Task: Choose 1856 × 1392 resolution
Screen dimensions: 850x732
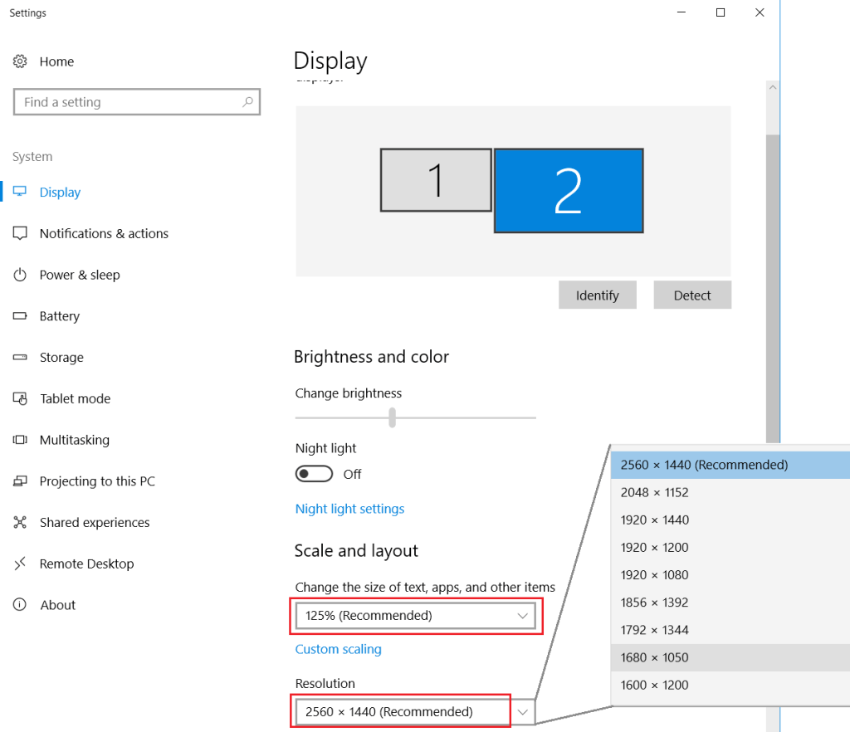Action: click(730, 603)
